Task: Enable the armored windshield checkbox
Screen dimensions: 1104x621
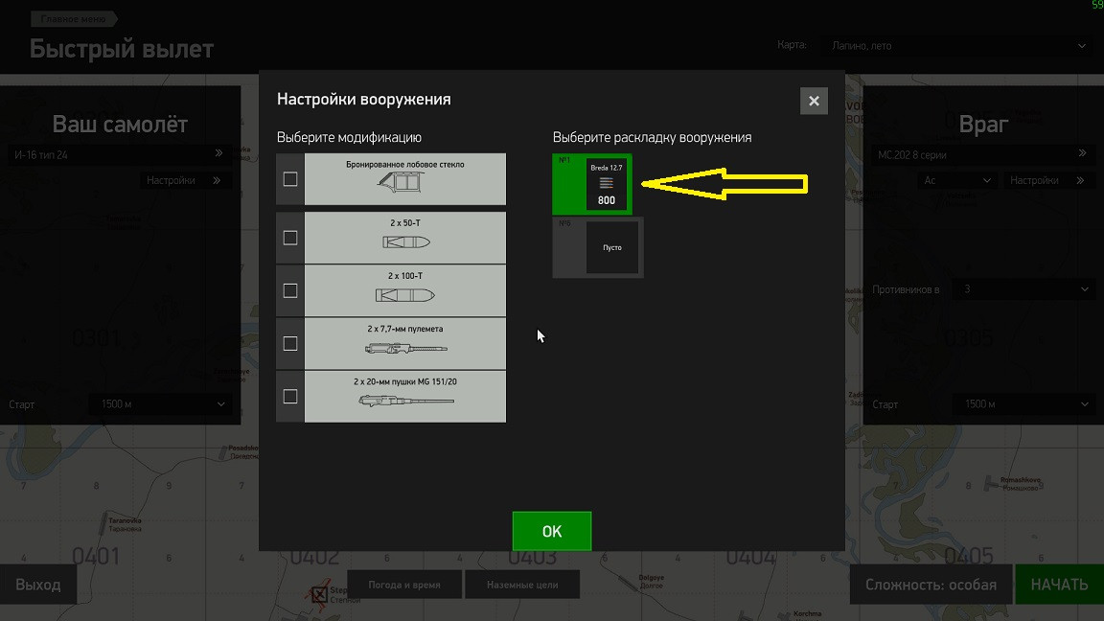Action: [x=290, y=179]
